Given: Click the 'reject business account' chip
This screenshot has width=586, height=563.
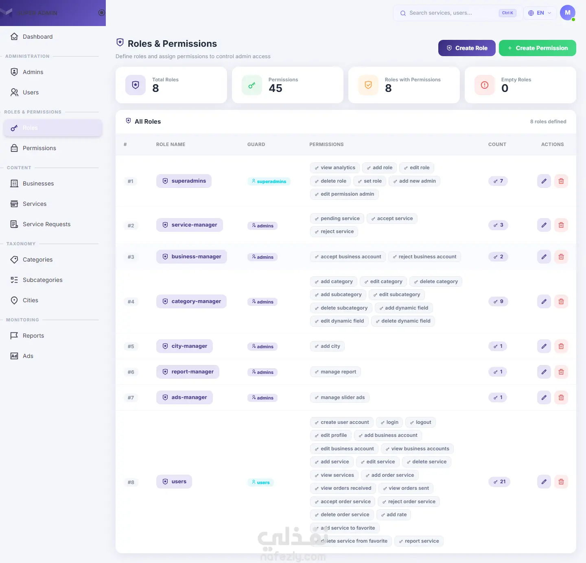Looking at the screenshot, I should click(424, 257).
